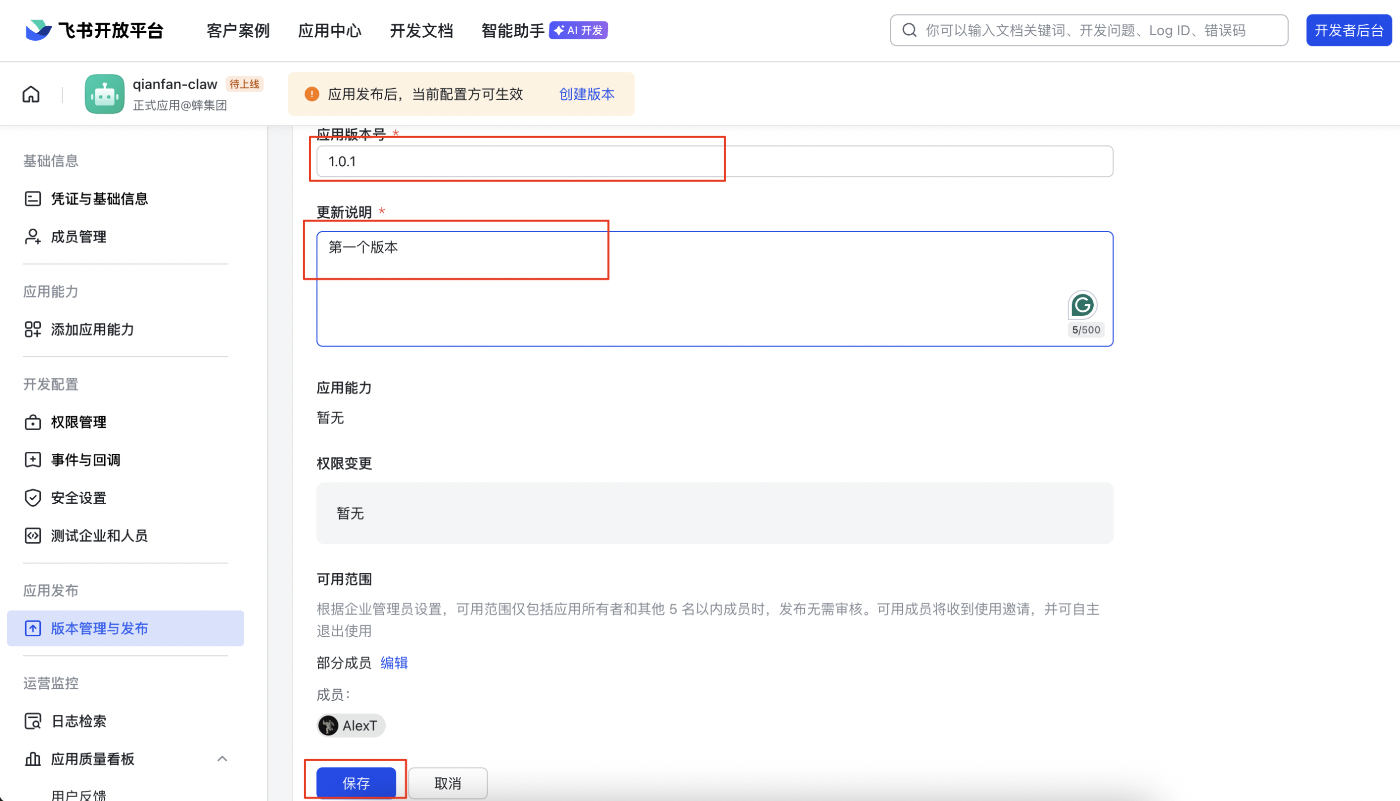Click the Grammarly icon in update notes
The height and width of the screenshot is (801, 1400).
pyautogui.click(x=1082, y=305)
